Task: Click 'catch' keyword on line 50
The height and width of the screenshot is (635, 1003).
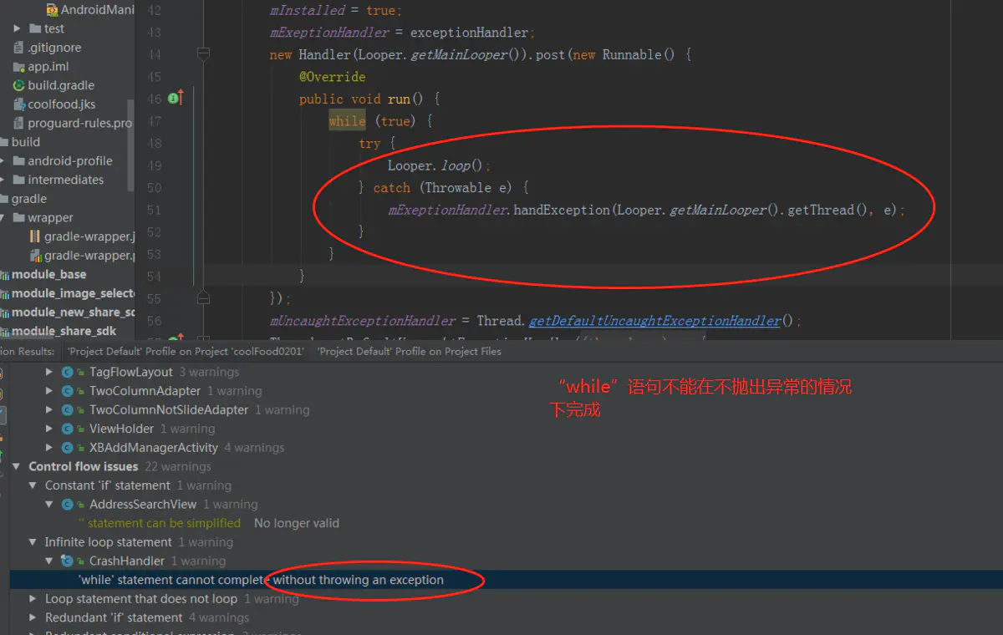Action: point(392,188)
